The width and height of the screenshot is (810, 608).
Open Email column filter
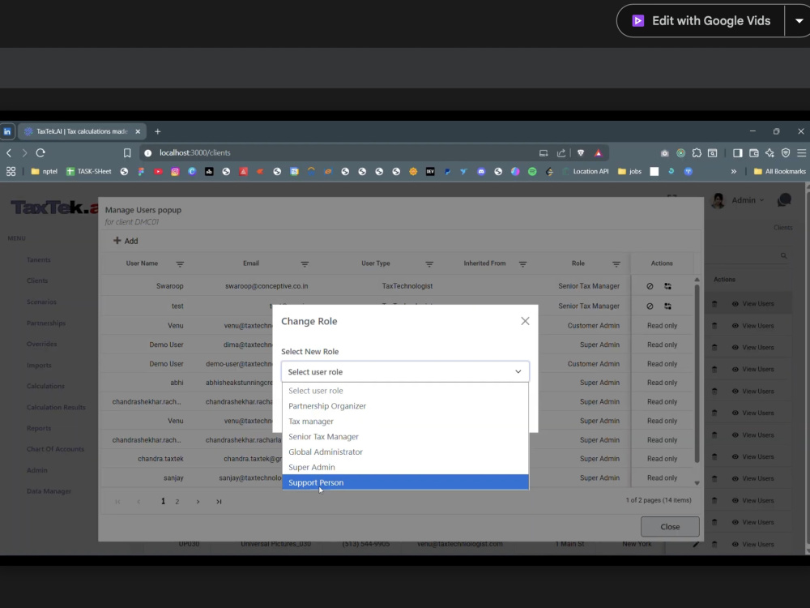[x=305, y=264]
